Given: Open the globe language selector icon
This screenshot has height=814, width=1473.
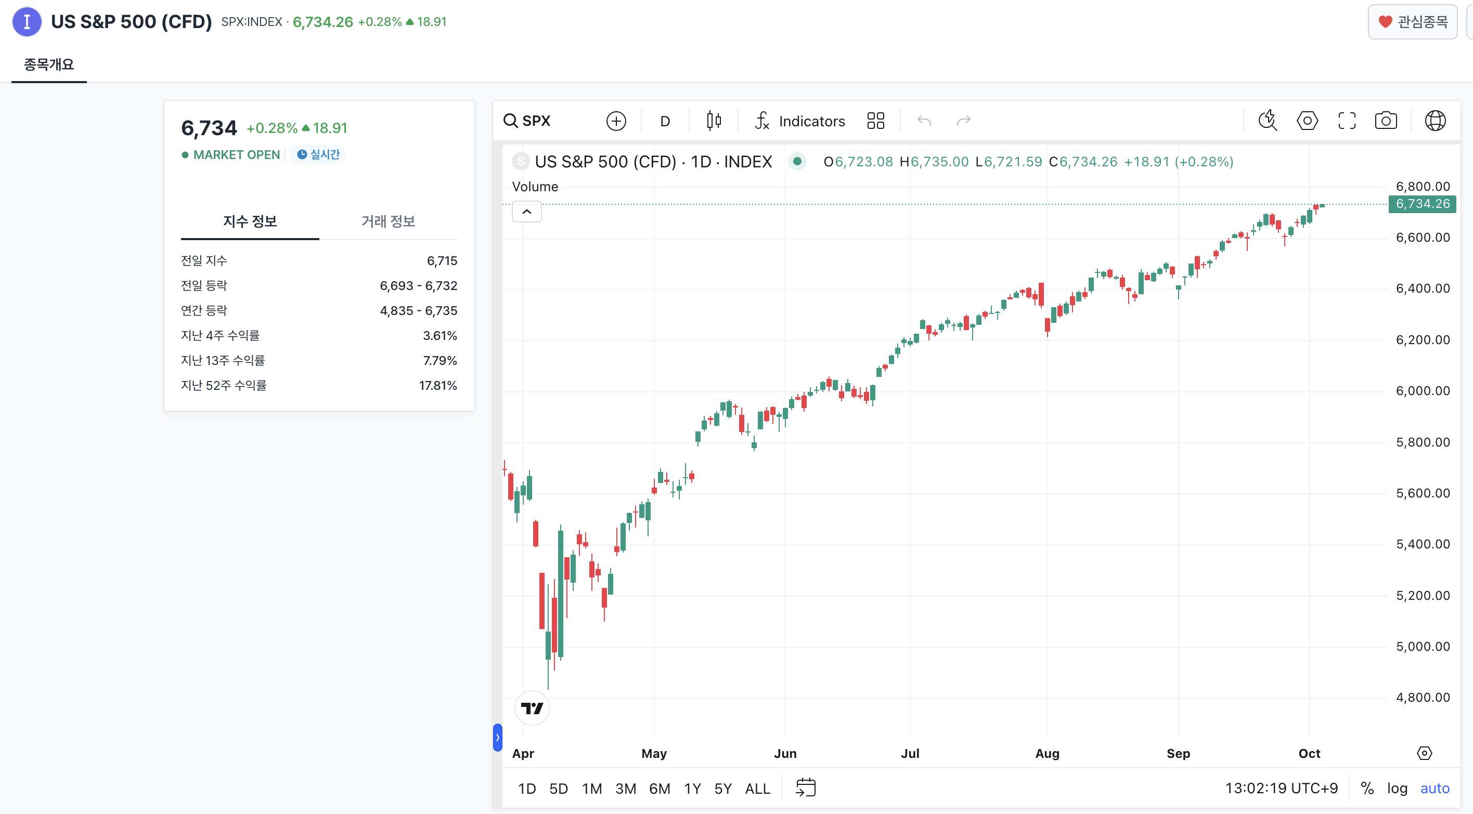Looking at the screenshot, I should tap(1435, 121).
